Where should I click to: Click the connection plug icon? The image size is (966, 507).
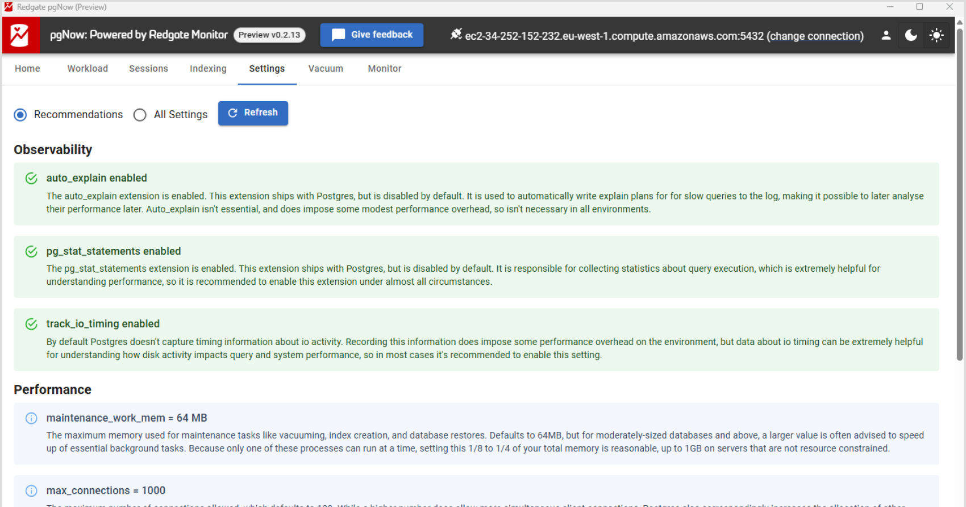coord(456,35)
